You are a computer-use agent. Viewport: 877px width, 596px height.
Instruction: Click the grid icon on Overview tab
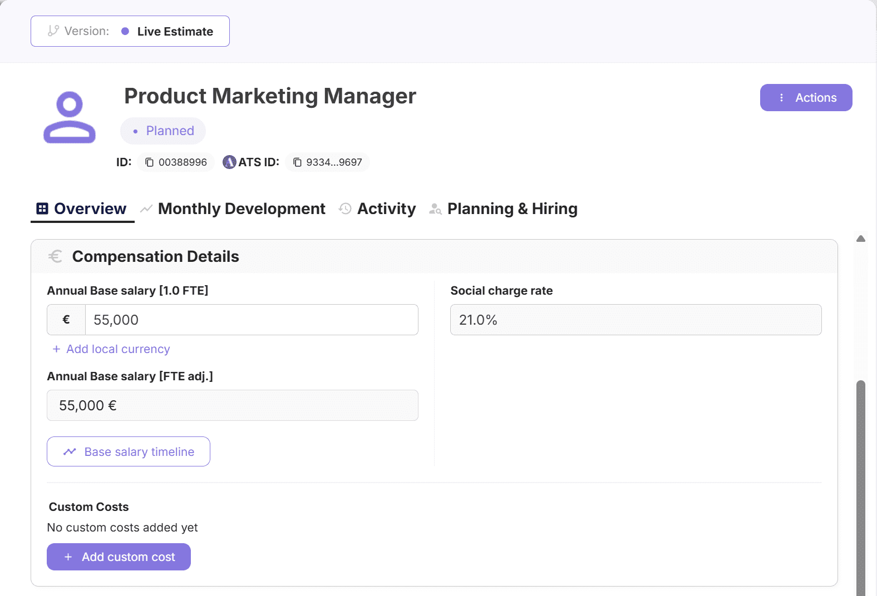(42, 208)
